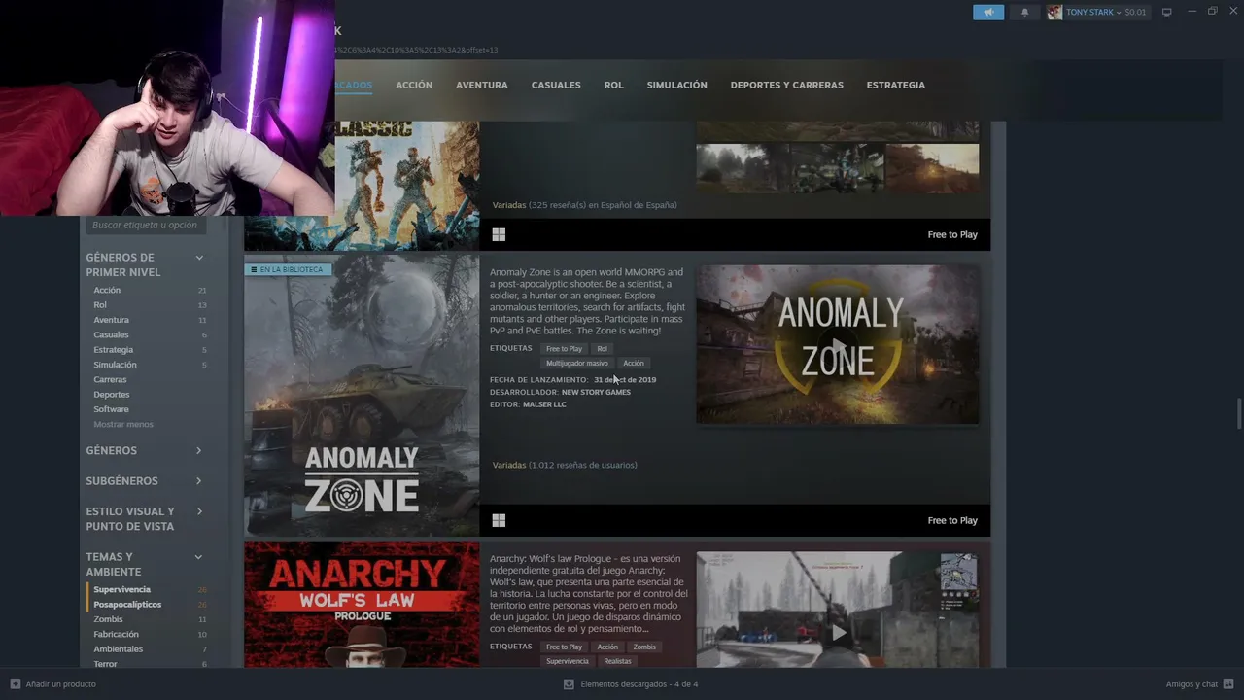The height and width of the screenshot is (700, 1244).
Task: Click the Acción tag on Anomaly Zone
Action: coord(634,364)
